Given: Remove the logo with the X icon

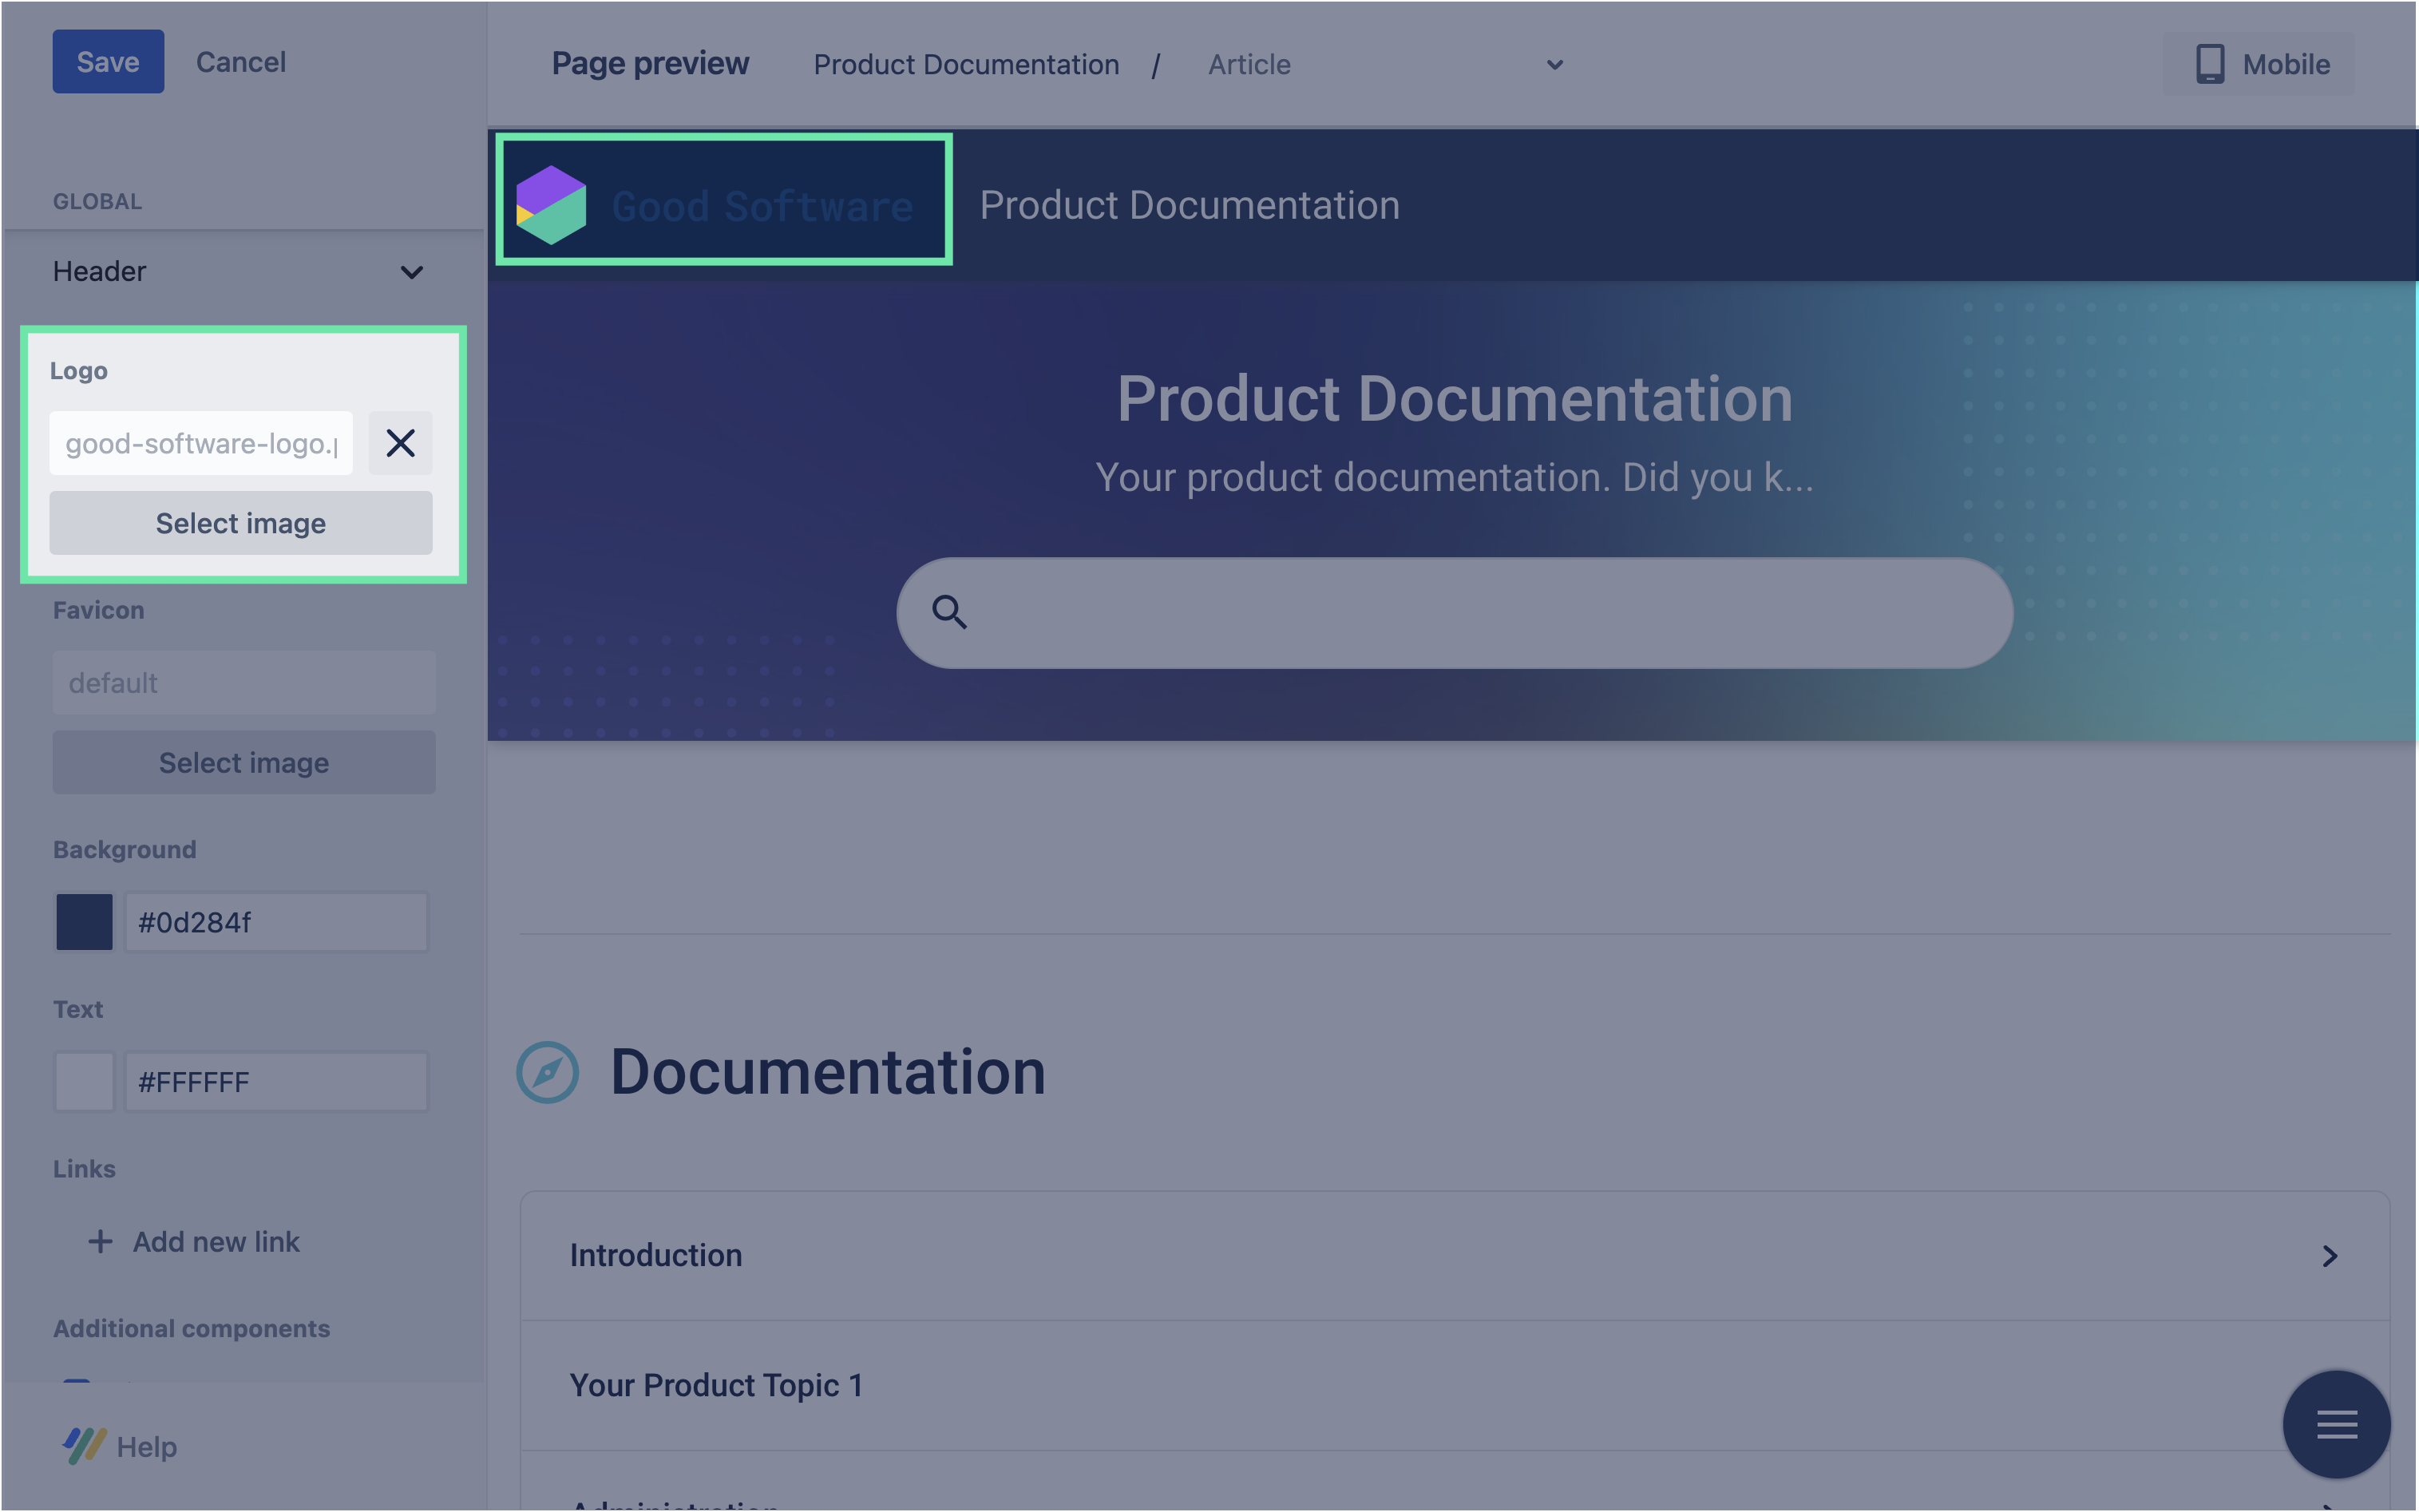Looking at the screenshot, I should coord(400,443).
